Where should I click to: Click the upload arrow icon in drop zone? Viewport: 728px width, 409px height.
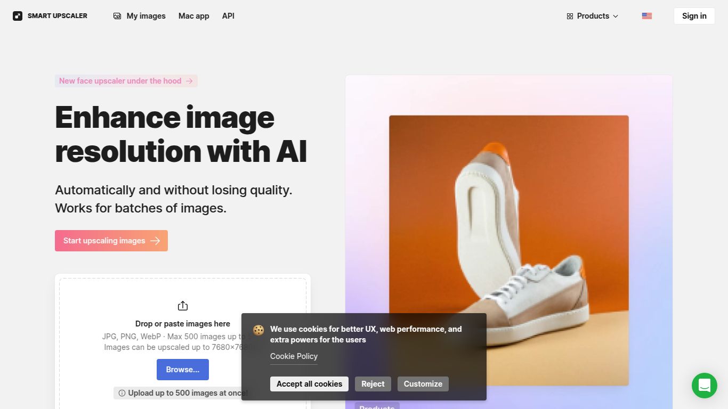click(x=183, y=306)
